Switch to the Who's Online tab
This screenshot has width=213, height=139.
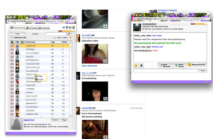(x=17, y=28)
